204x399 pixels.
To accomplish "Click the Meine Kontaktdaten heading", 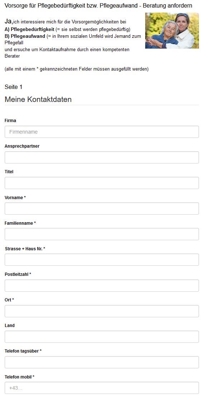I will (38, 99).
